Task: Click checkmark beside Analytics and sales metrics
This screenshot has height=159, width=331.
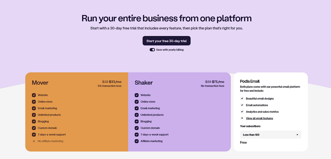Action: click(242, 112)
